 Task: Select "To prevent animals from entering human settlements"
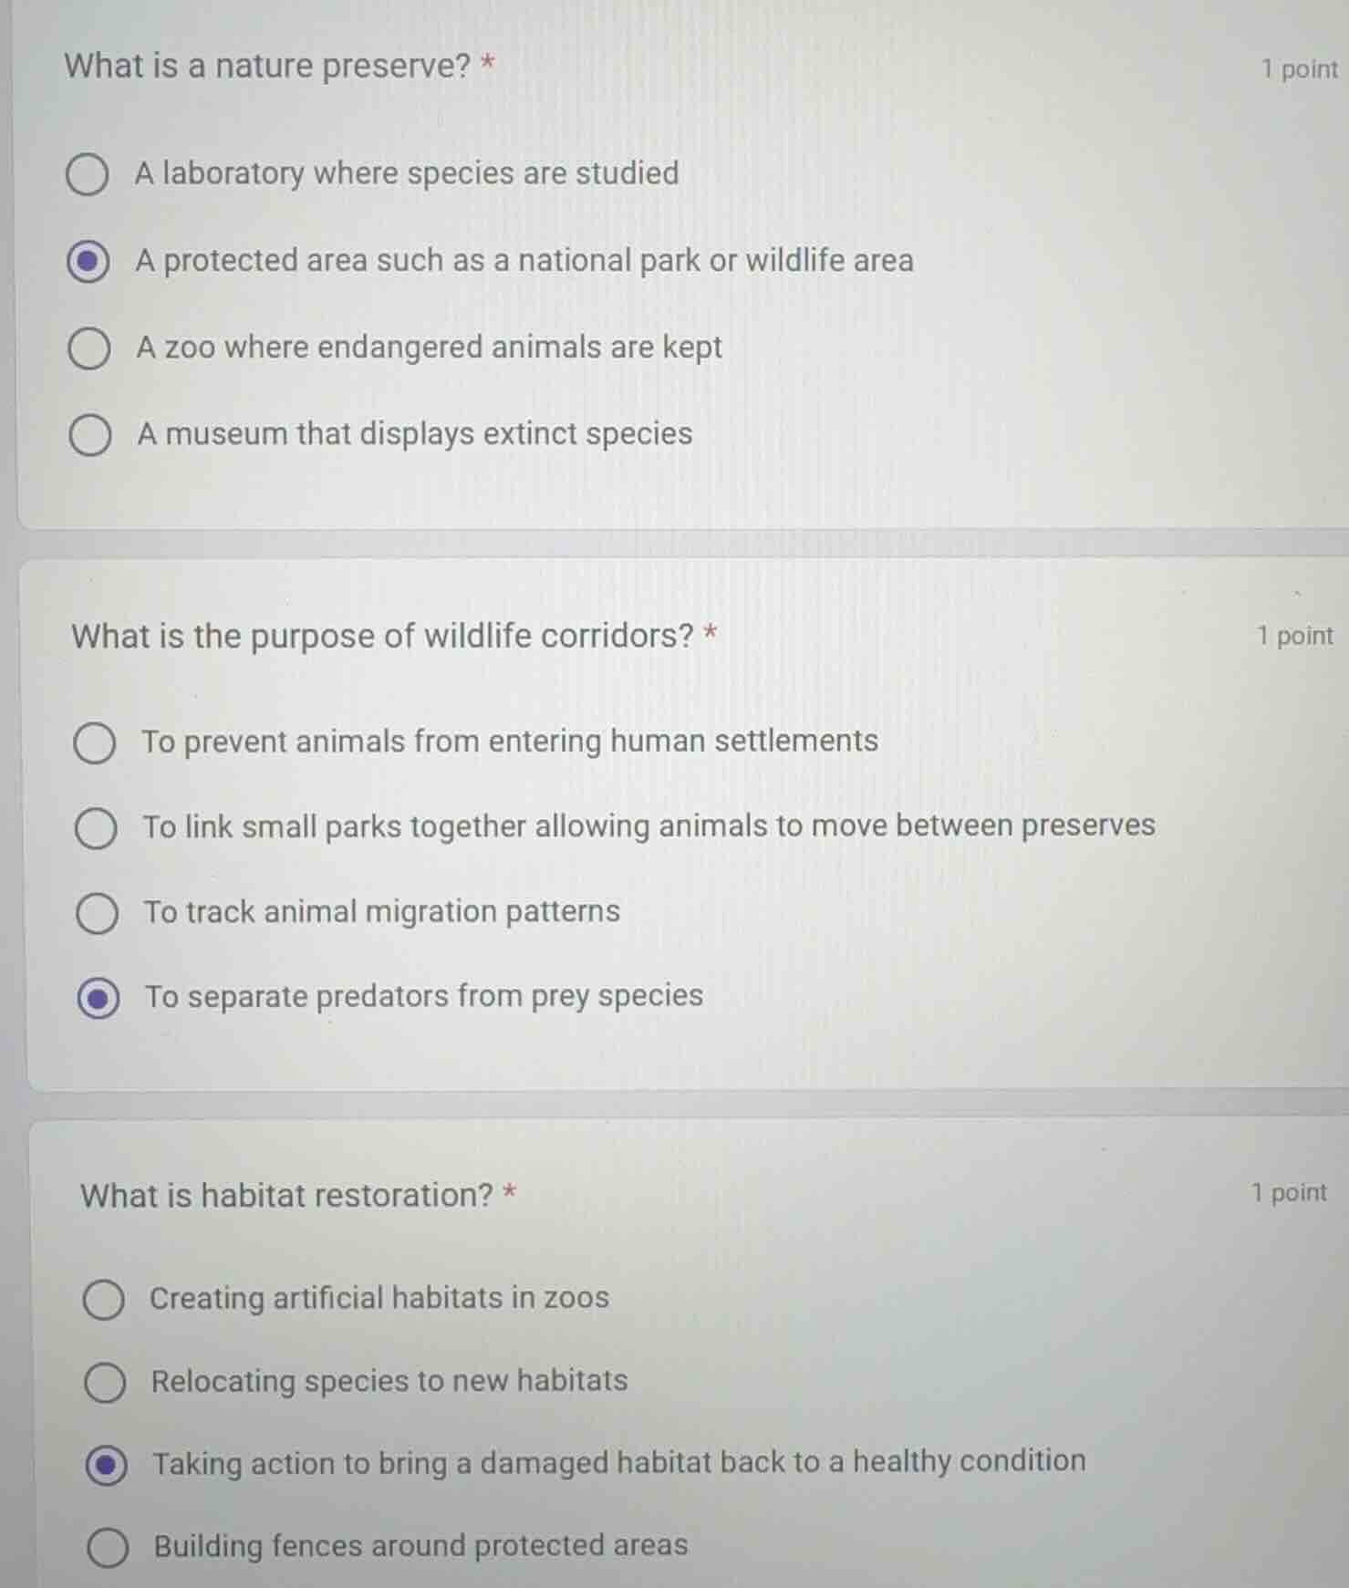tap(95, 743)
